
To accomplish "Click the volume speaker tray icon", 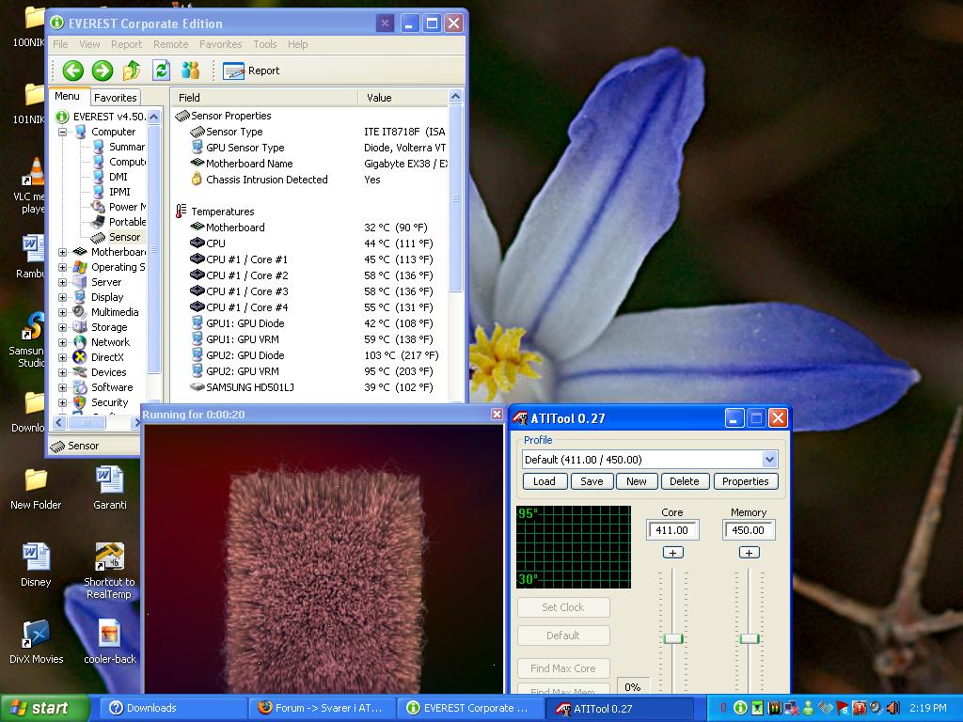I will (893, 708).
